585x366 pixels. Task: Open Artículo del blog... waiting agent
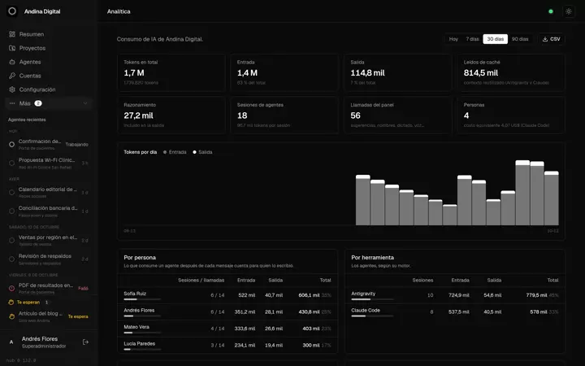tap(49, 316)
